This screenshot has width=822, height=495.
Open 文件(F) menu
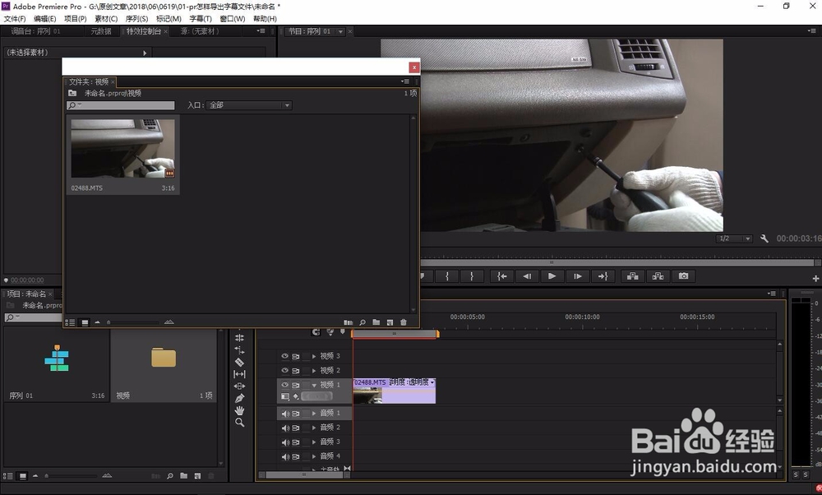tap(15, 18)
